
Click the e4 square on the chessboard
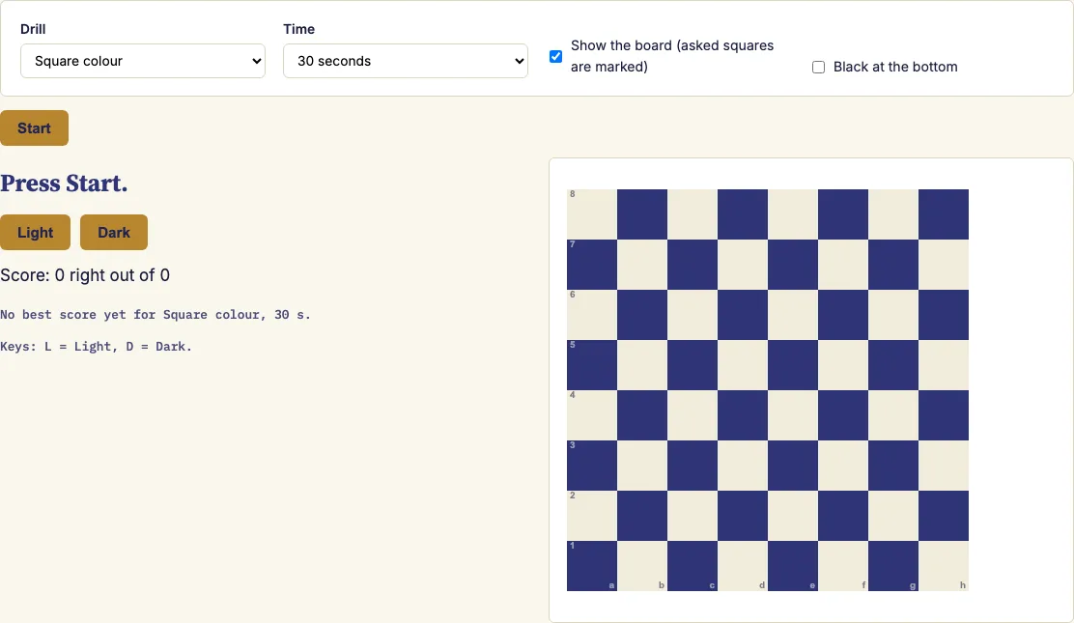[793, 415]
